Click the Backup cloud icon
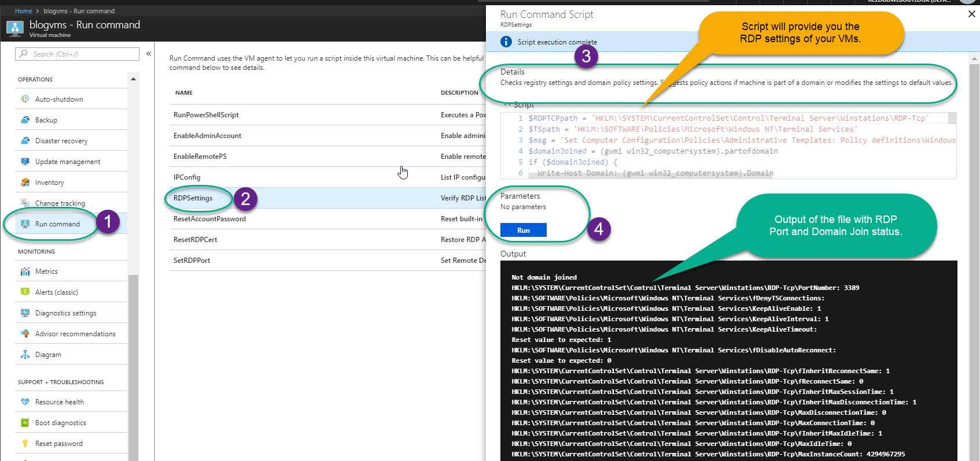The image size is (980, 461). point(25,120)
